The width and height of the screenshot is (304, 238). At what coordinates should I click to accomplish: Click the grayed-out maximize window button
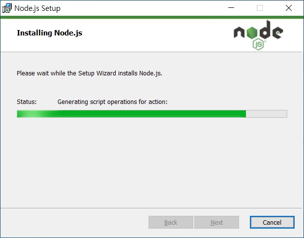coord(260,8)
